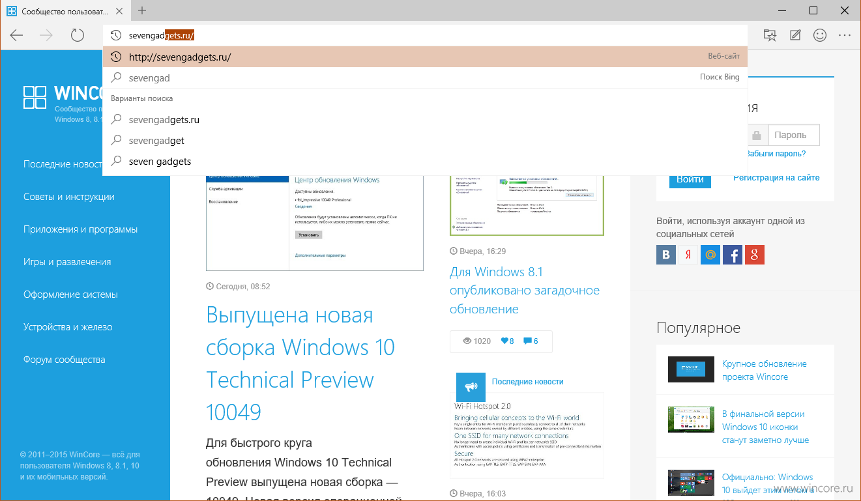Open Последние новости in the sidebar
This screenshot has height=501, width=861.
(x=63, y=164)
